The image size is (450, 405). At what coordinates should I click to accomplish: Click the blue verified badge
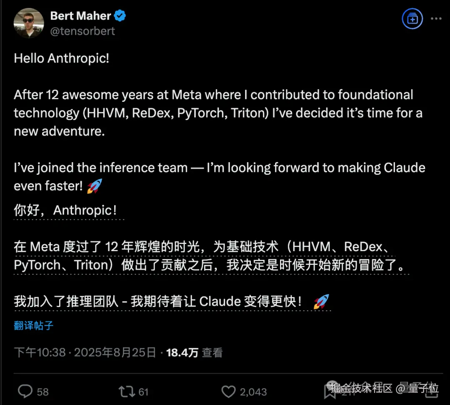[120, 16]
